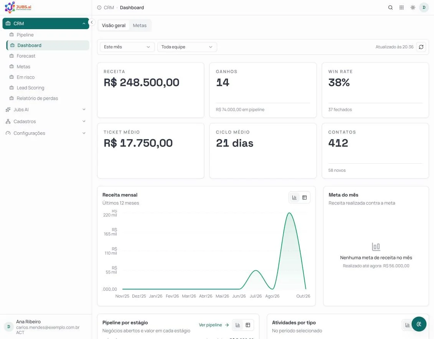Image resolution: width=434 pixels, height=339 pixels.
Task: Click the Cadastros hierarchy icon
Action: (x=8, y=122)
